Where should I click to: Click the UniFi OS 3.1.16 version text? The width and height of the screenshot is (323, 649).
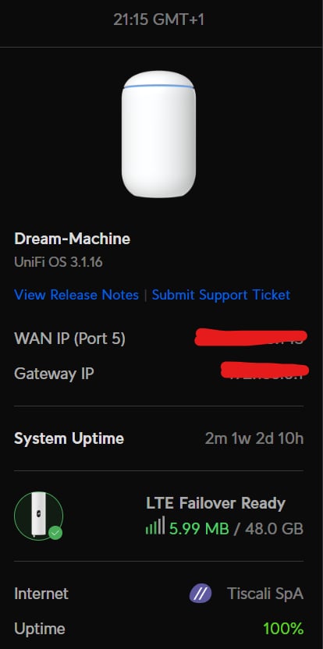coord(59,262)
